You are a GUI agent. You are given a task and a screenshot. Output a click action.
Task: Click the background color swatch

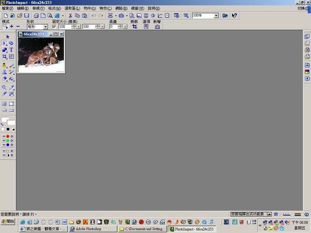click(11, 123)
